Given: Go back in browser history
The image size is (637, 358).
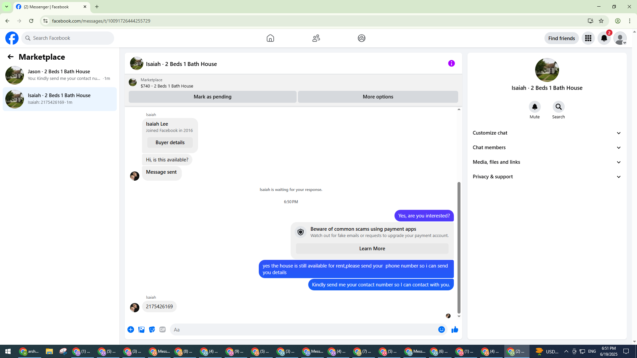Looking at the screenshot, I should (7, 21).
